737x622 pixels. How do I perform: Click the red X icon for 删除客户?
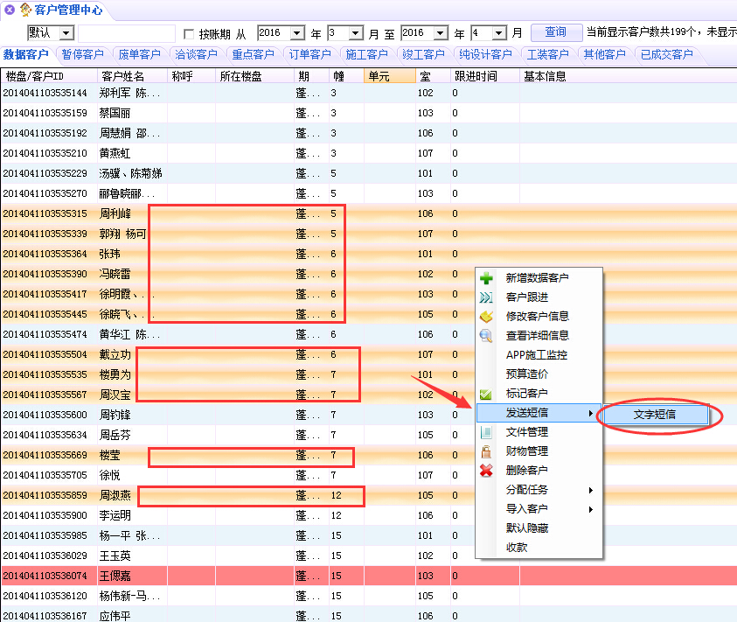486,471
